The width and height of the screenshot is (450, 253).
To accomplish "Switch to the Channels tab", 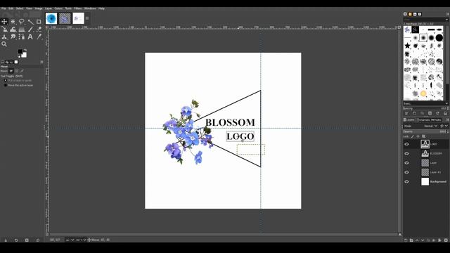I will coord(423,119).
